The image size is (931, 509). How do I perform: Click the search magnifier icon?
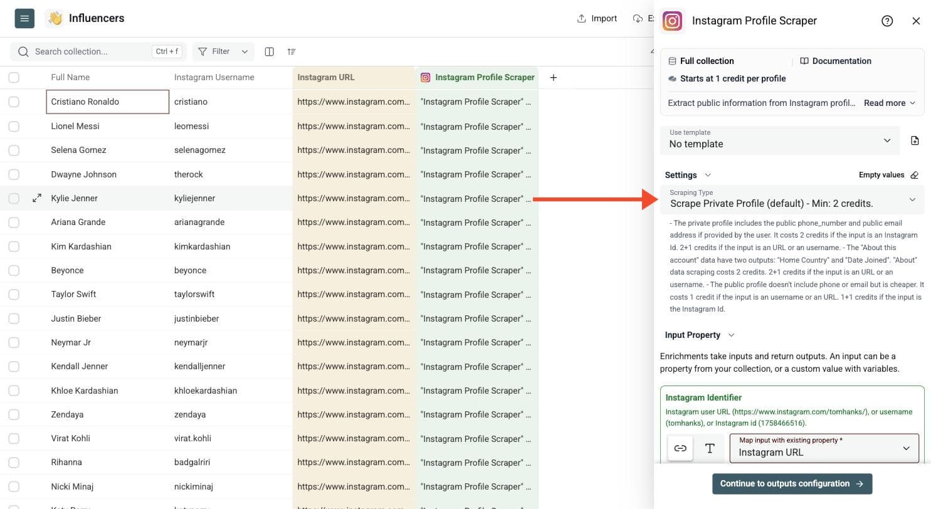24,51
